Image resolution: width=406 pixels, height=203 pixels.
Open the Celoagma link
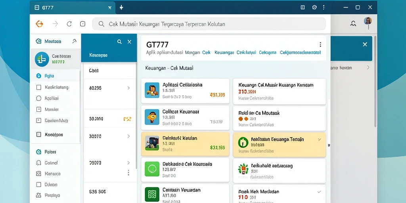268,52
